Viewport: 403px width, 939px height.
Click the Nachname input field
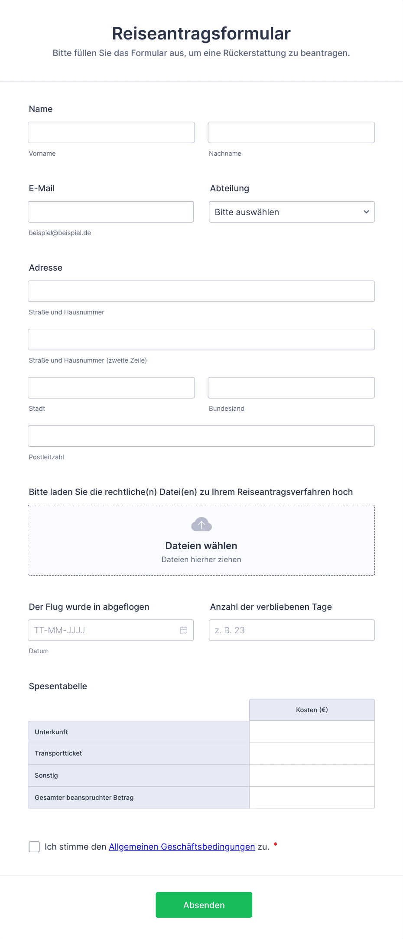tap(291, 132)
